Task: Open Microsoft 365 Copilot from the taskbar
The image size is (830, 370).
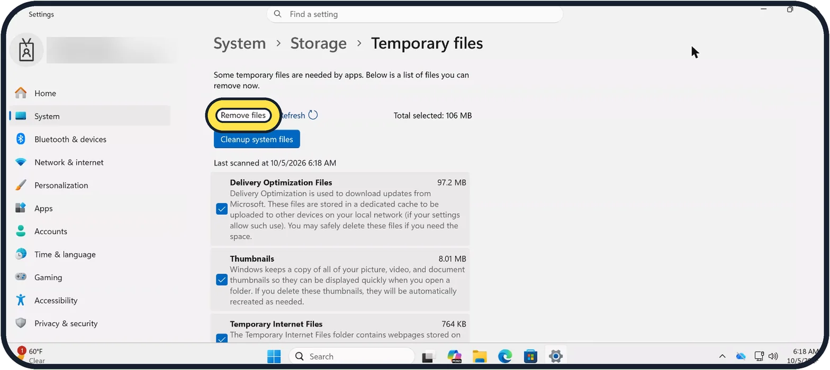Action: pyautogui.click(x=454, y=356)
